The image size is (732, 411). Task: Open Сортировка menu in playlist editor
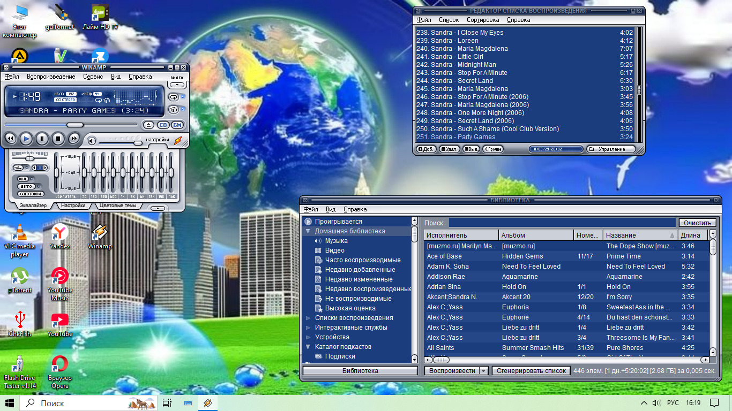[483, 20]
